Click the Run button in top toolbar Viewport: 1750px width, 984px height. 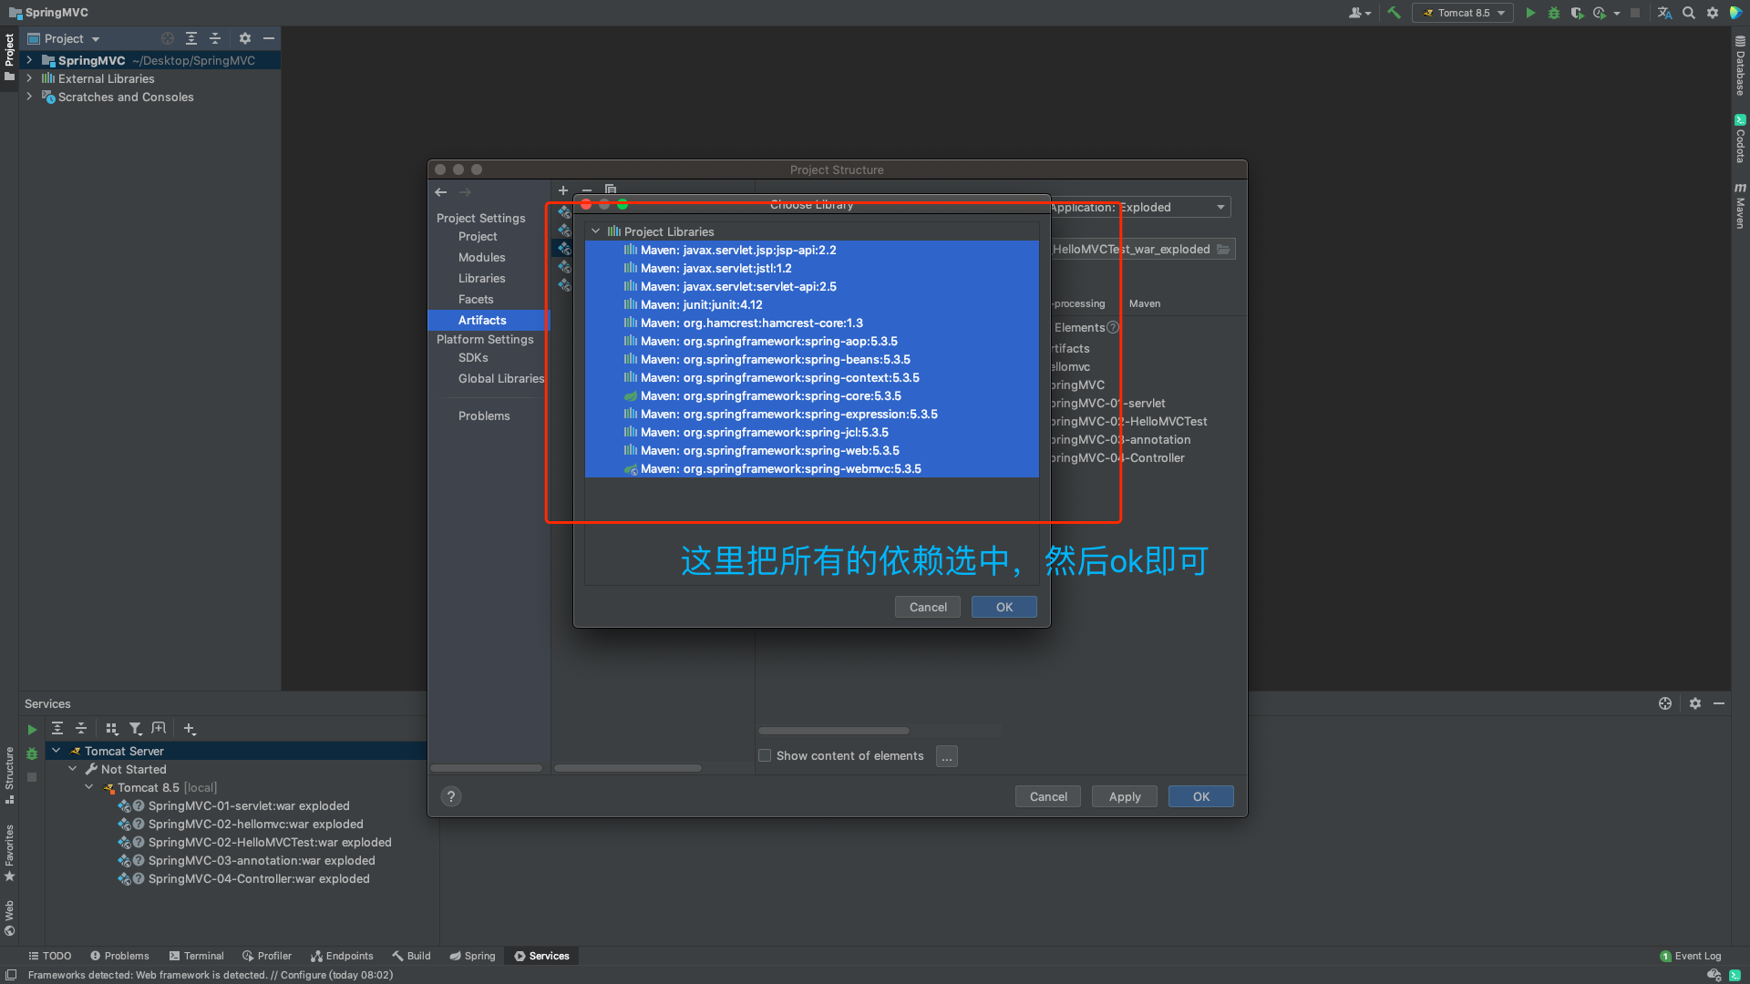click(x=1530, y=13)
